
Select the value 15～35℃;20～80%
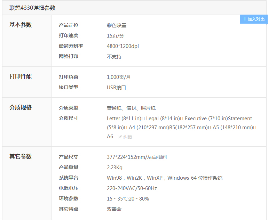tap(128, 199)
